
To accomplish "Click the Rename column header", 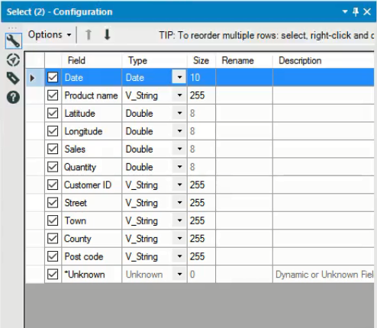I will pyautogui.click(x=244, y=60).
